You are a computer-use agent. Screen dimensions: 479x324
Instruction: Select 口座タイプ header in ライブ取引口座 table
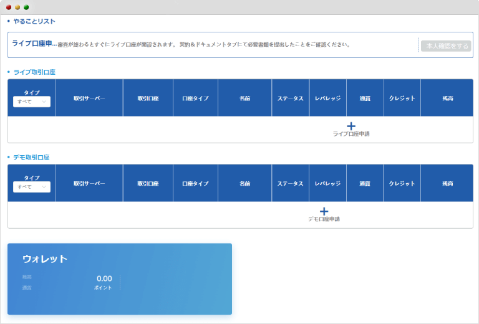[195, 98]
